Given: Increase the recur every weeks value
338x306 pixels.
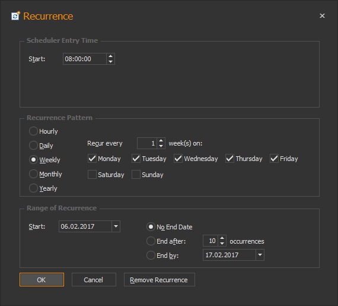Looking at the screenshot, I should (x=161, y=141).
